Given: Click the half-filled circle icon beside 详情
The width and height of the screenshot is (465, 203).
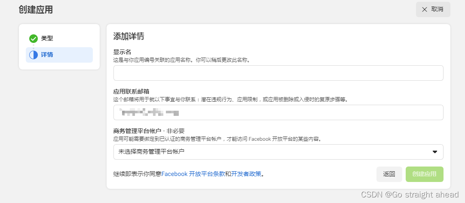Looking at the screenshot, I should [33, 55].
